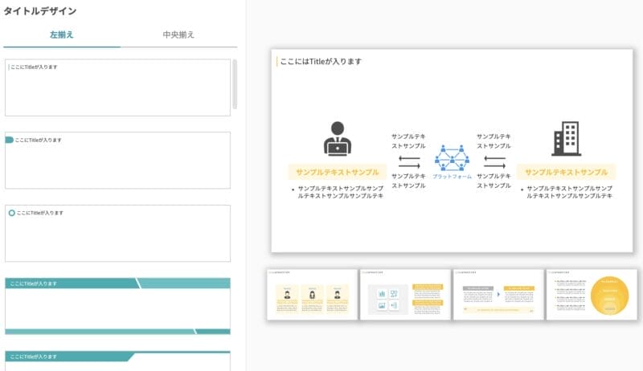
Task: Choose title design with teal rounded tag
Action: [117, 160]
